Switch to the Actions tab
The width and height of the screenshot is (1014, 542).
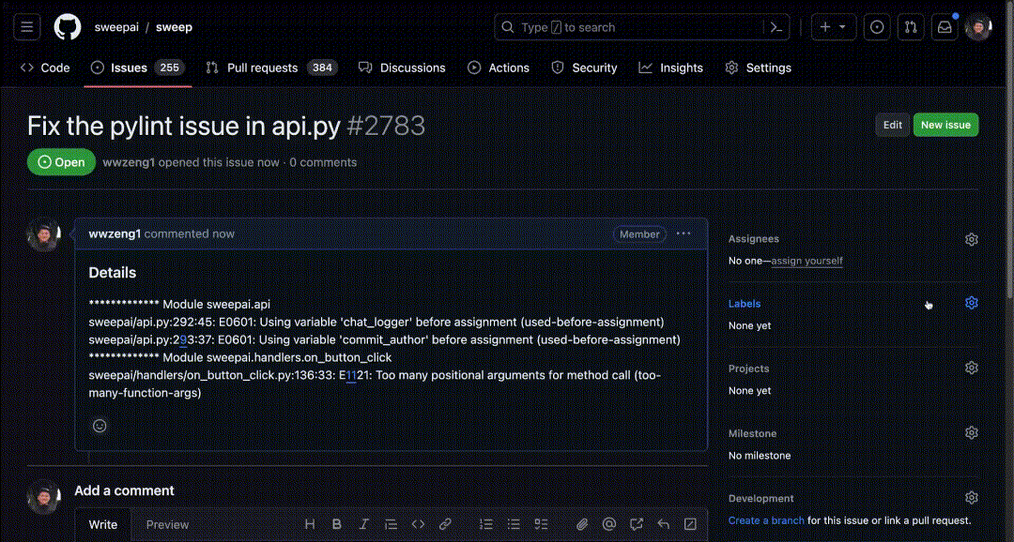coord(499,68)
